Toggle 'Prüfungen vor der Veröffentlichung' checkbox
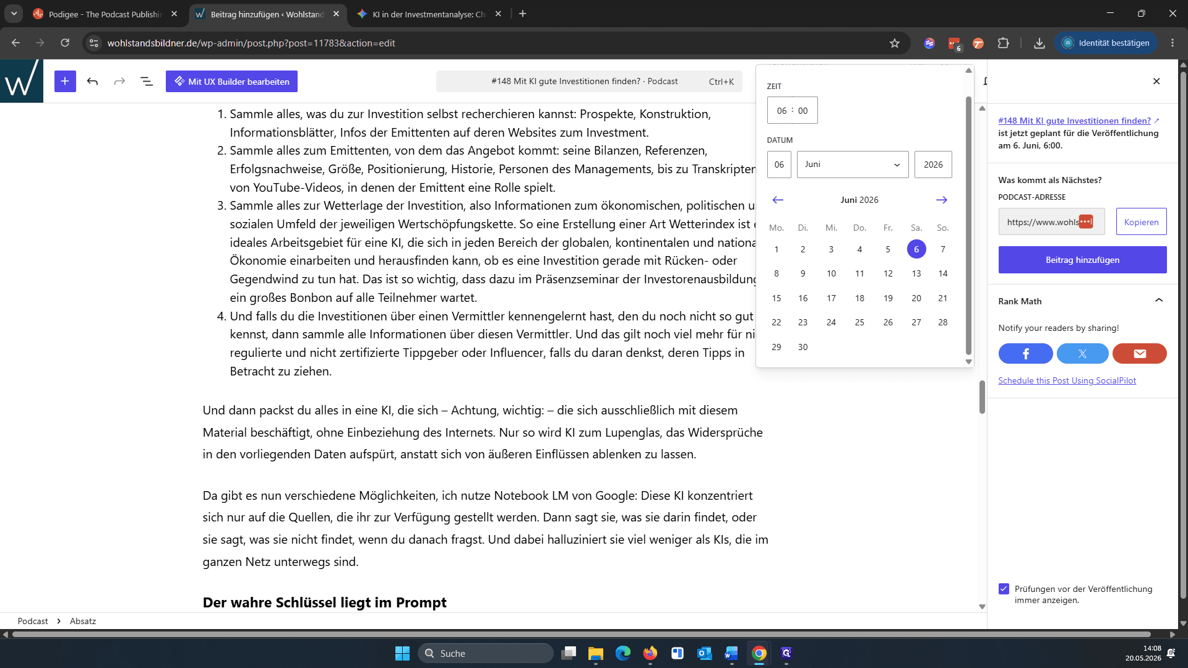This screenshot has height=668, width=1188. tap(1004, 589)
